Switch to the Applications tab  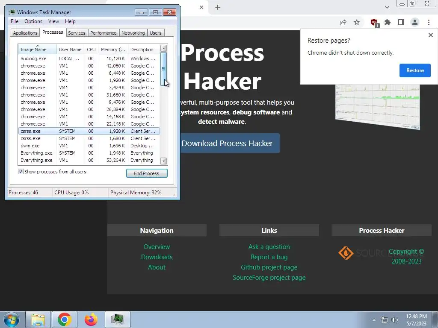(25, 33)
